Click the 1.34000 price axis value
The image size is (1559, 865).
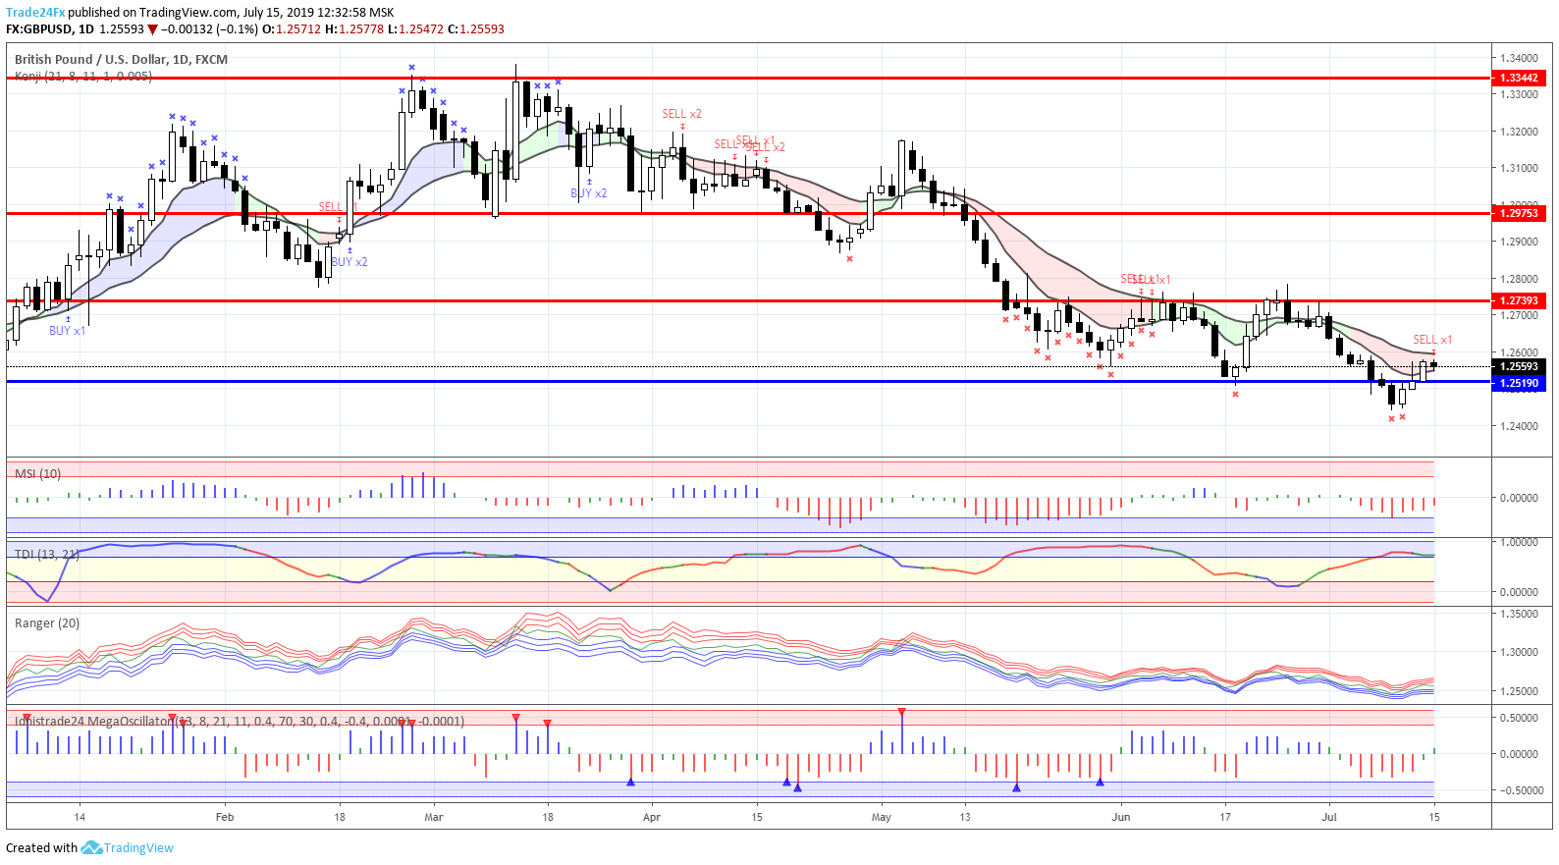coord(1518,58)
